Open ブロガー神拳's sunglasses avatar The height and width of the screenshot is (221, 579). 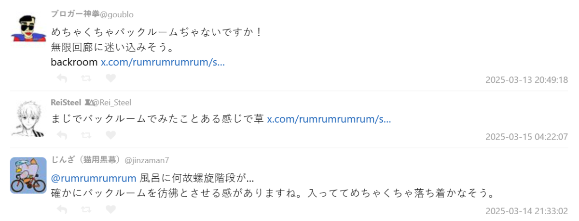pos(28,28)
